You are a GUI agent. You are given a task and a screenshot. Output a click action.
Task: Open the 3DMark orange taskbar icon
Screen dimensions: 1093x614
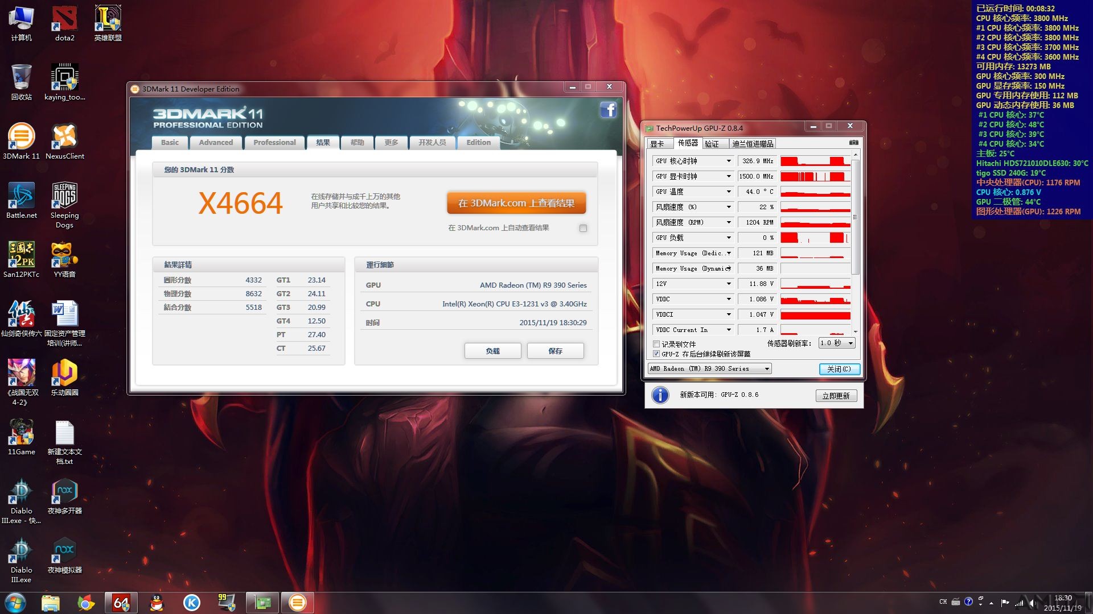297,603
